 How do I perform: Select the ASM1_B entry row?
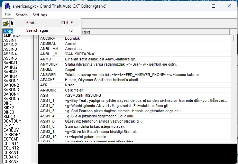tap(135, 121)
